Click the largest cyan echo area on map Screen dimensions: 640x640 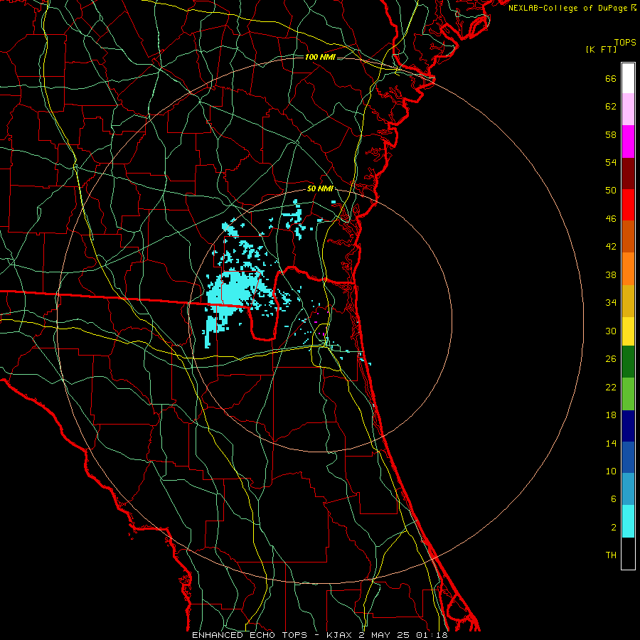[x=235, y=292]
